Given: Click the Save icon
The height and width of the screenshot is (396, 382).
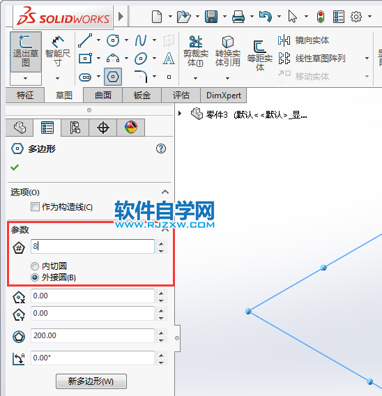Looking at the screenshot, I should click(211, 17).
